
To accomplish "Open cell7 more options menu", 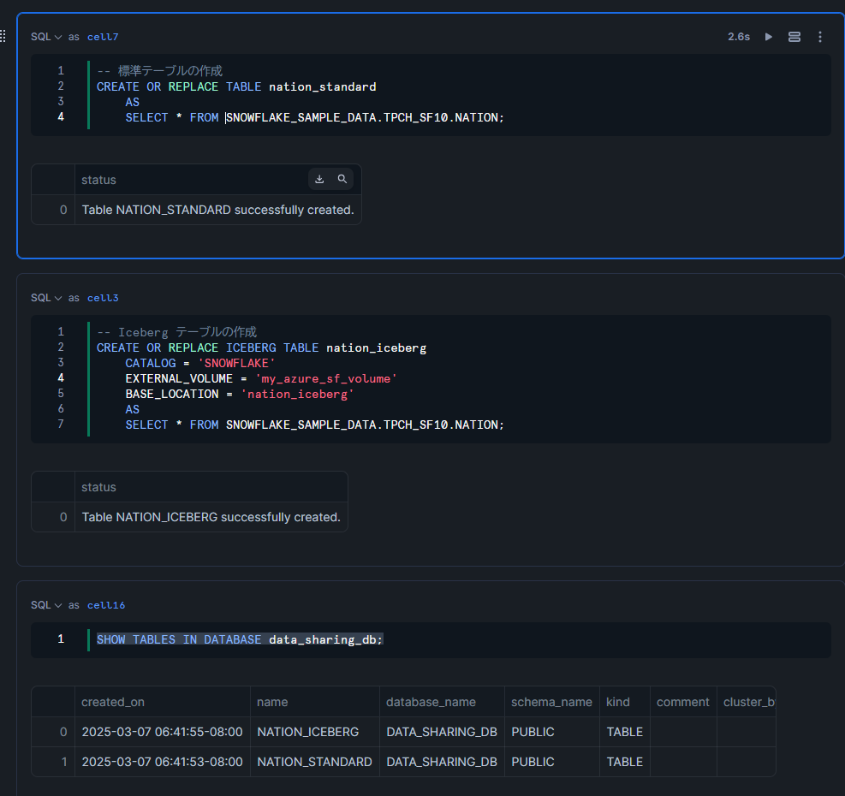I will (x=819, y=37).
